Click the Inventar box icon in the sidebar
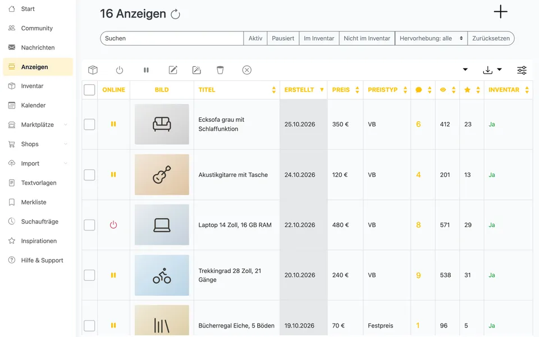 click(12, 86)
